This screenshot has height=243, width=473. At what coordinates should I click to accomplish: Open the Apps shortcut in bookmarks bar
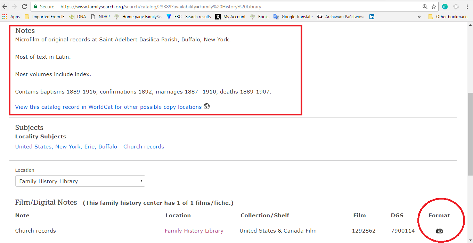(x=11, y=17)
